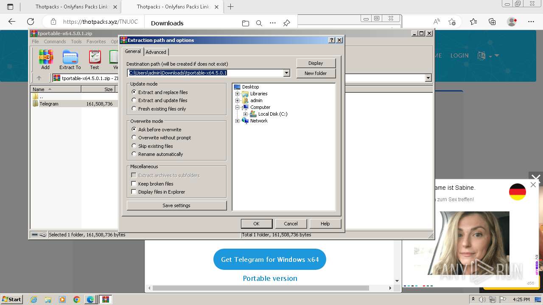The width and height of the screenshot is (543, 305).
Task: Open the Edge Collections icon
Action: pos(492,22)
